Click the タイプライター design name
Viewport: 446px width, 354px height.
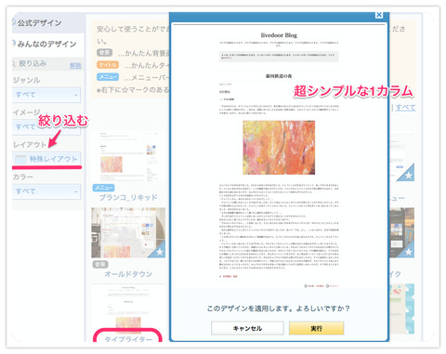click(128, 339)
